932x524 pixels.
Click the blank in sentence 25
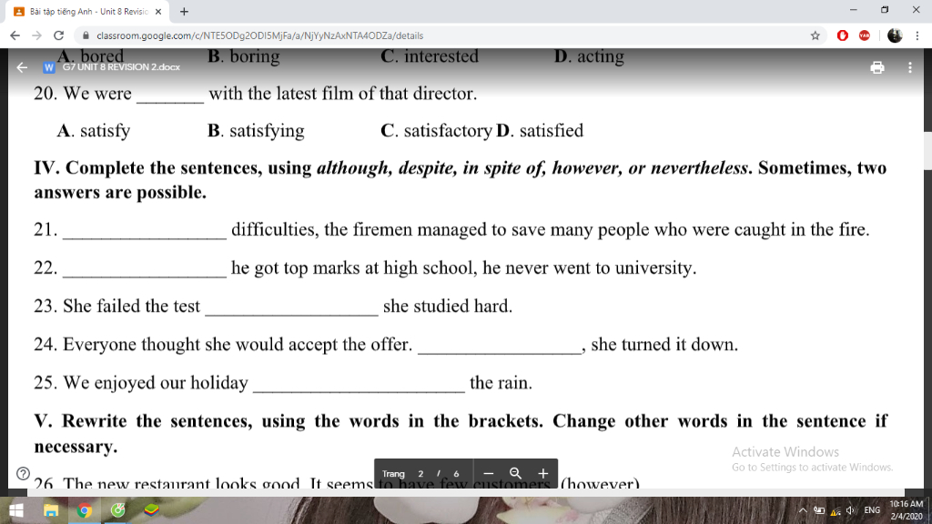point(359,386)
